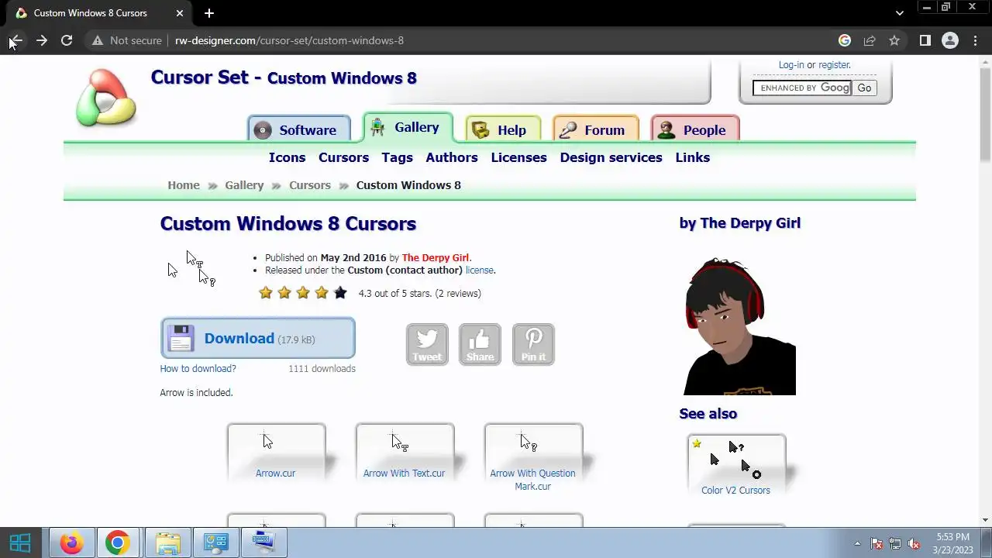Show hidden tray icons
The width and height of the screenshot is (992, 558).
tap(857, 544)
